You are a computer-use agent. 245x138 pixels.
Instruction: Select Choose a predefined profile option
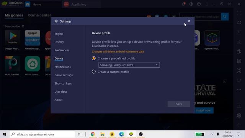93,58
